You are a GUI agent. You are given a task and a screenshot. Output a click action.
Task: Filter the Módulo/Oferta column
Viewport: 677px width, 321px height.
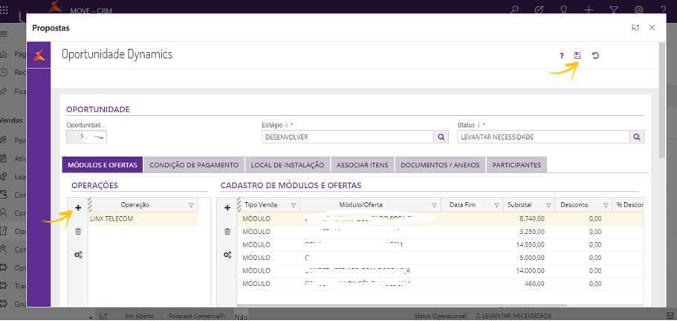coord(434,205)
